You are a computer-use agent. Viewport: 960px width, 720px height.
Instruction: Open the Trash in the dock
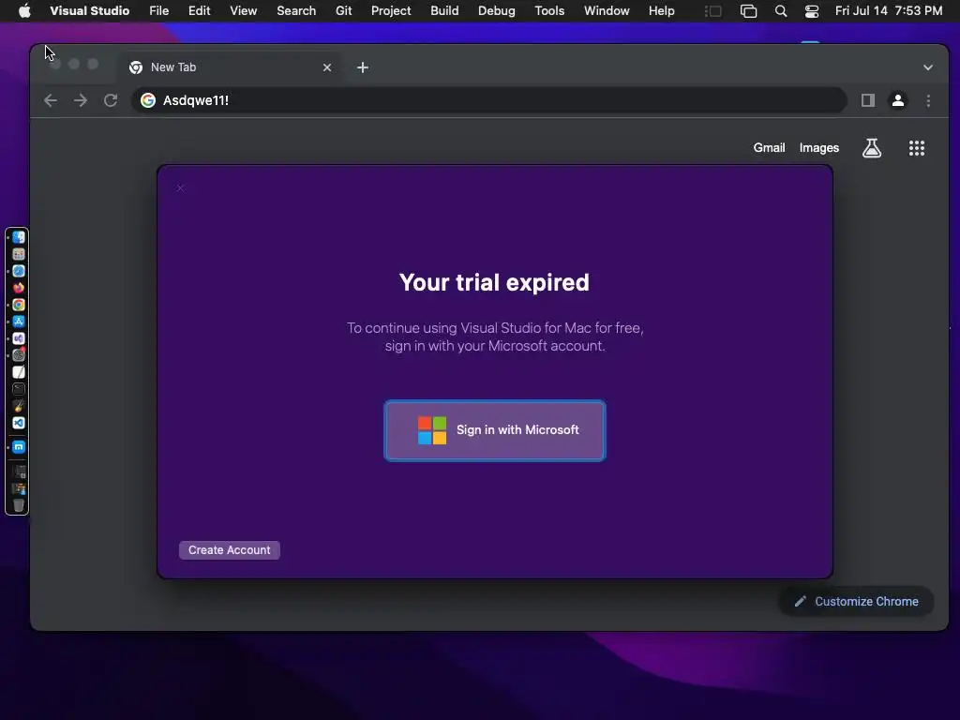pos(19,505)
